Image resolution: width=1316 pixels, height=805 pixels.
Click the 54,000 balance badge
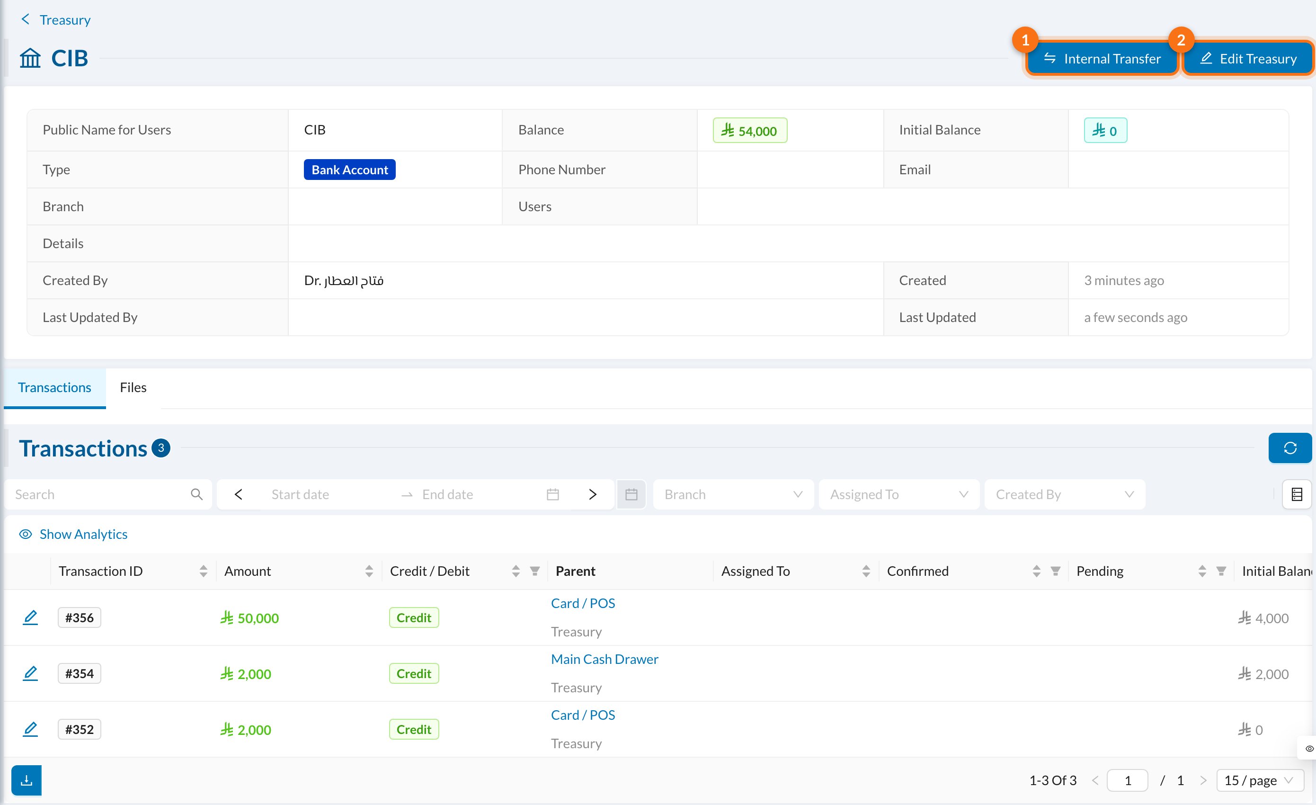pyautogui.click(x=749, y=130)
